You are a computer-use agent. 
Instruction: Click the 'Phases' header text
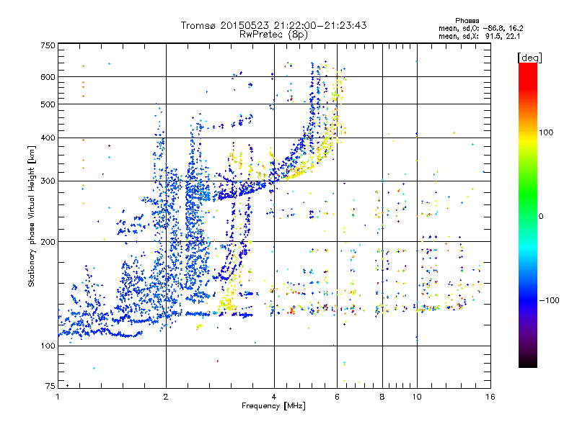pyautogui.click(x=467, y=21)
